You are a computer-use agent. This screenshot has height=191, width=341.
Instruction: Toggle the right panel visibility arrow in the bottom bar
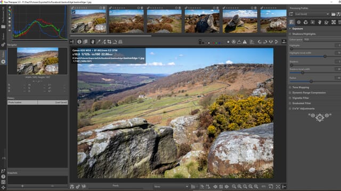coord(284,186)
